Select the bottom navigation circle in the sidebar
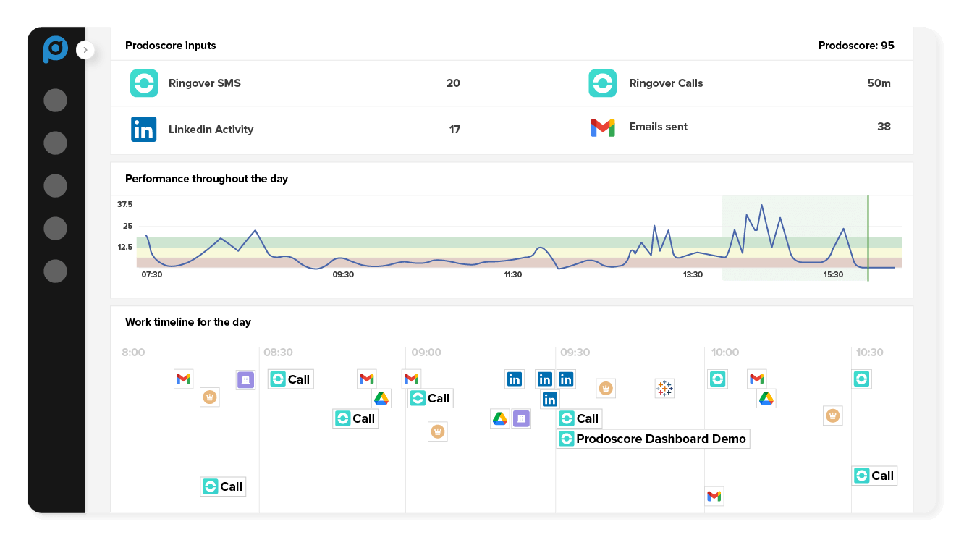 coord(56,271)
